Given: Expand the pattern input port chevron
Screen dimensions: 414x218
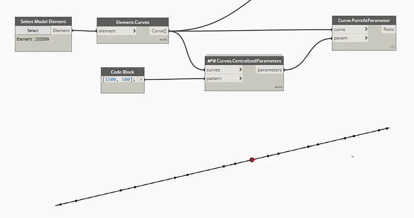Looking at the screenshot, I should [240, 79].
